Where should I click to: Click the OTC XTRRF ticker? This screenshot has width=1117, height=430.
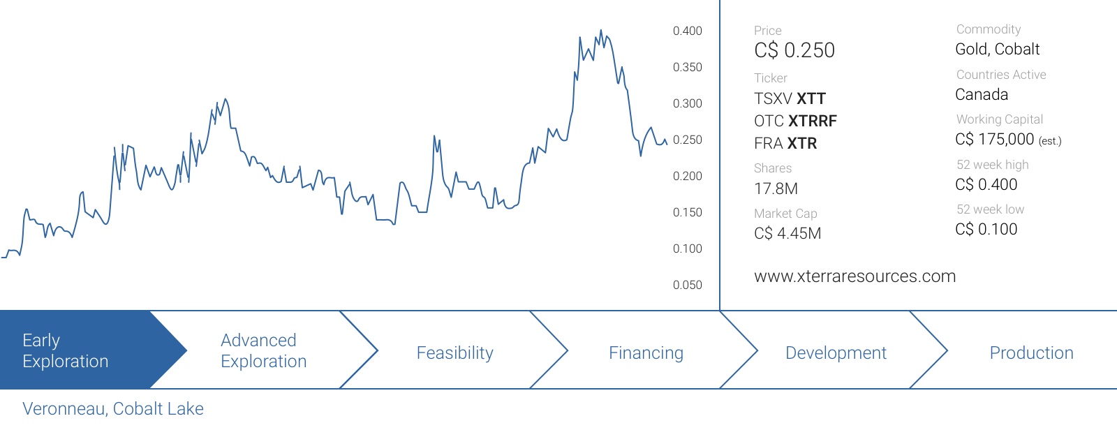coord(795,121)
